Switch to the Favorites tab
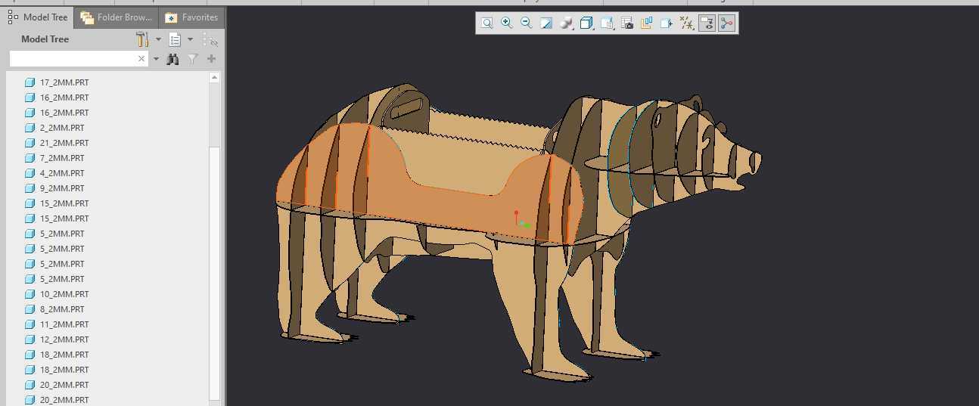The image size is (979, 406). [192, 17]
